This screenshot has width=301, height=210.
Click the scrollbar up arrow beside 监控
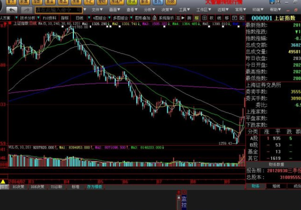(179, 197)
